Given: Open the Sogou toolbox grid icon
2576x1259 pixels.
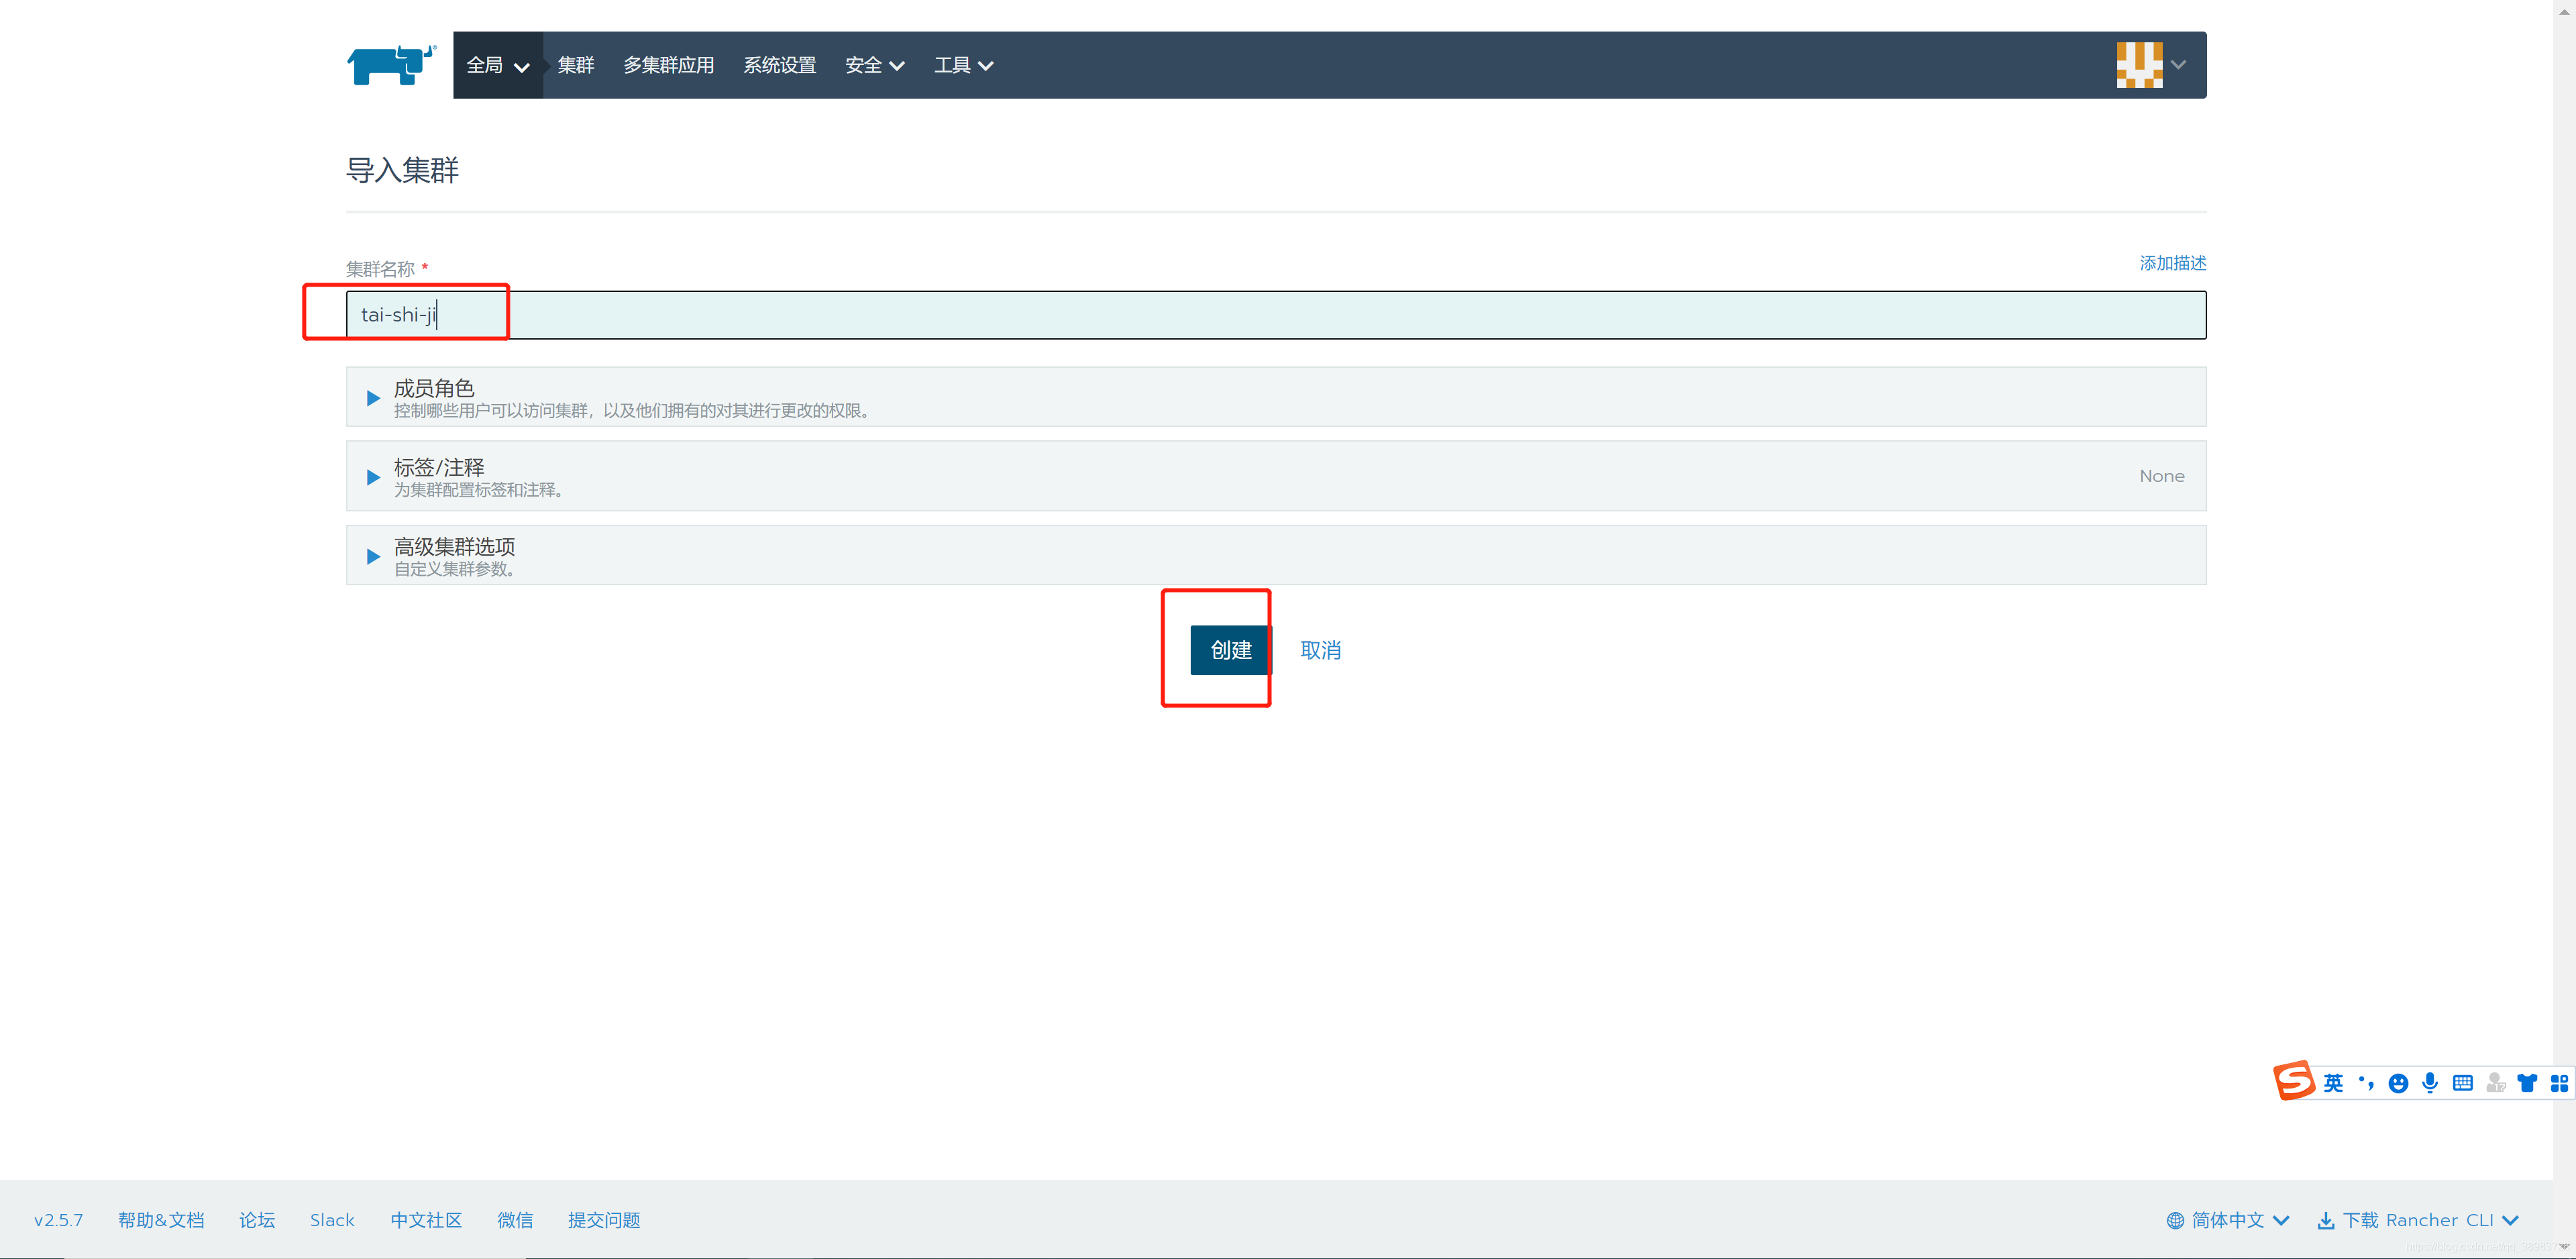Looking at the screenshot, I should (2559, 1083).
